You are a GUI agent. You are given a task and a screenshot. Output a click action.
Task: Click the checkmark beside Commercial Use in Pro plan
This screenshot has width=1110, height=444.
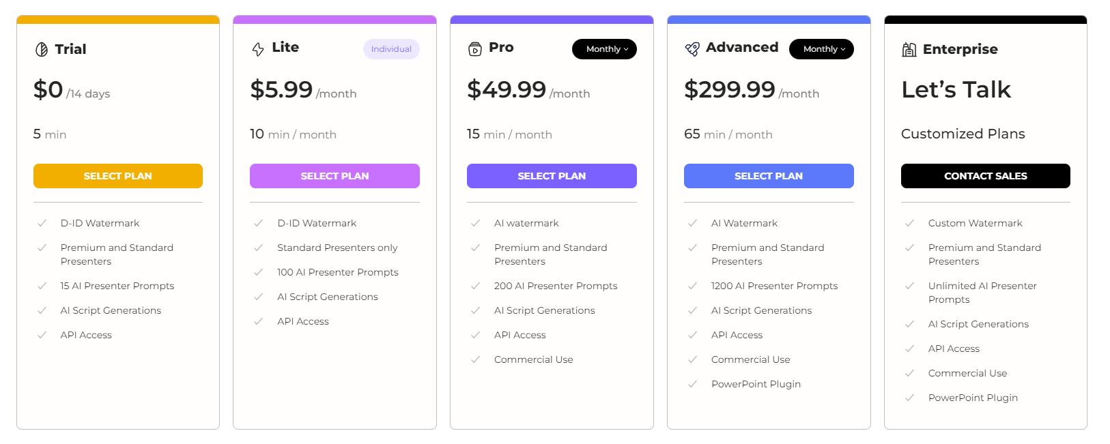[x=475, y=359]
